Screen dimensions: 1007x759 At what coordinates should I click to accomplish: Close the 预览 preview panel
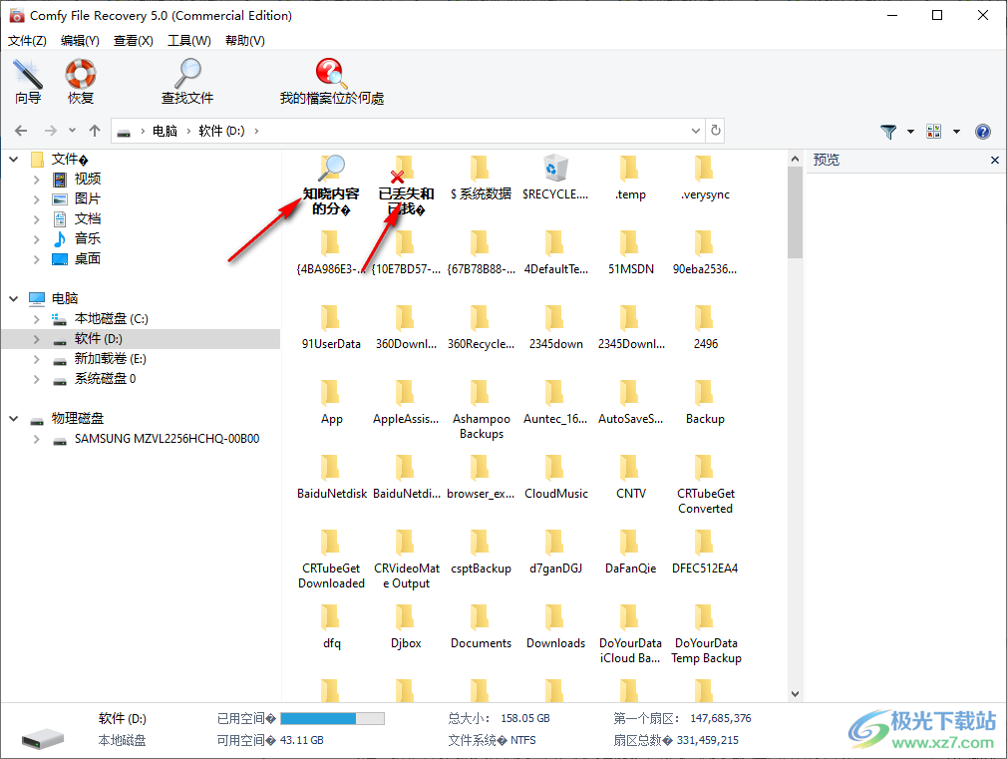995,160
